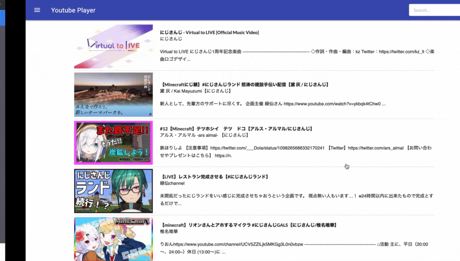Click channel name アルス・アルマル -ars almal-

click(x=204, y=135)
